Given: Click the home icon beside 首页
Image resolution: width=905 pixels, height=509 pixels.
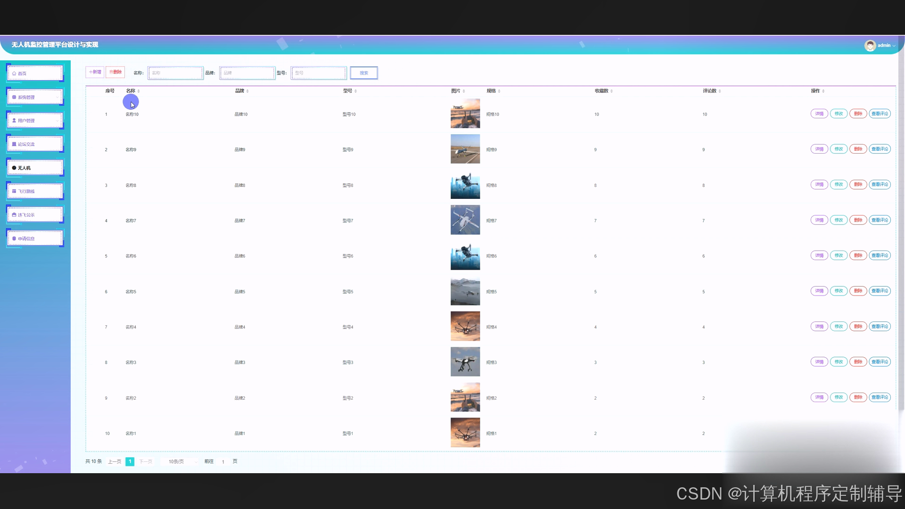Looking at the screenshot, I should pos(14,74).
